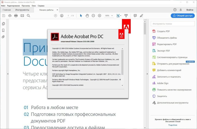The image size is (197, 129).
Task: Open the page thumbnails panel
Action: 3,24
